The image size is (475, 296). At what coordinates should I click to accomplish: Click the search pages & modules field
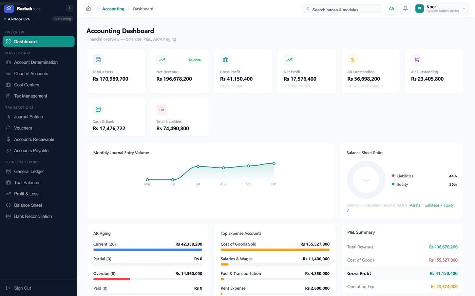pos(341,9)
